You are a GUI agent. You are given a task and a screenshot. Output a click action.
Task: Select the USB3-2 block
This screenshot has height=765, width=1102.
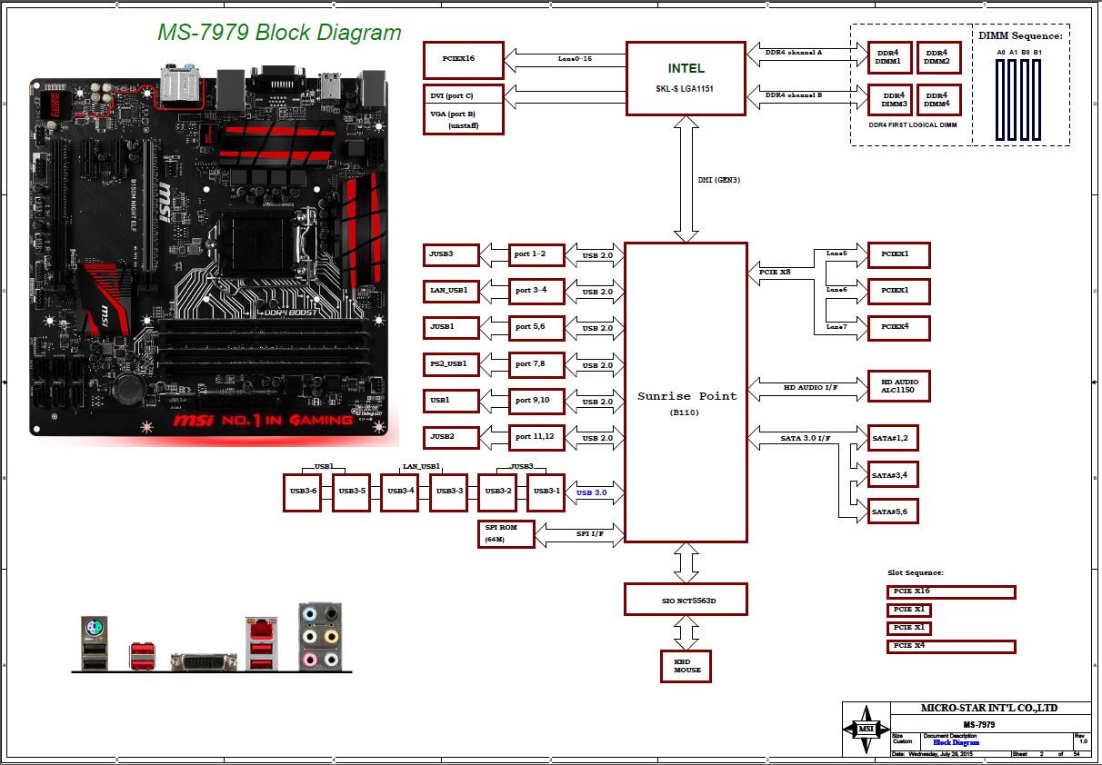coord(497,492)
